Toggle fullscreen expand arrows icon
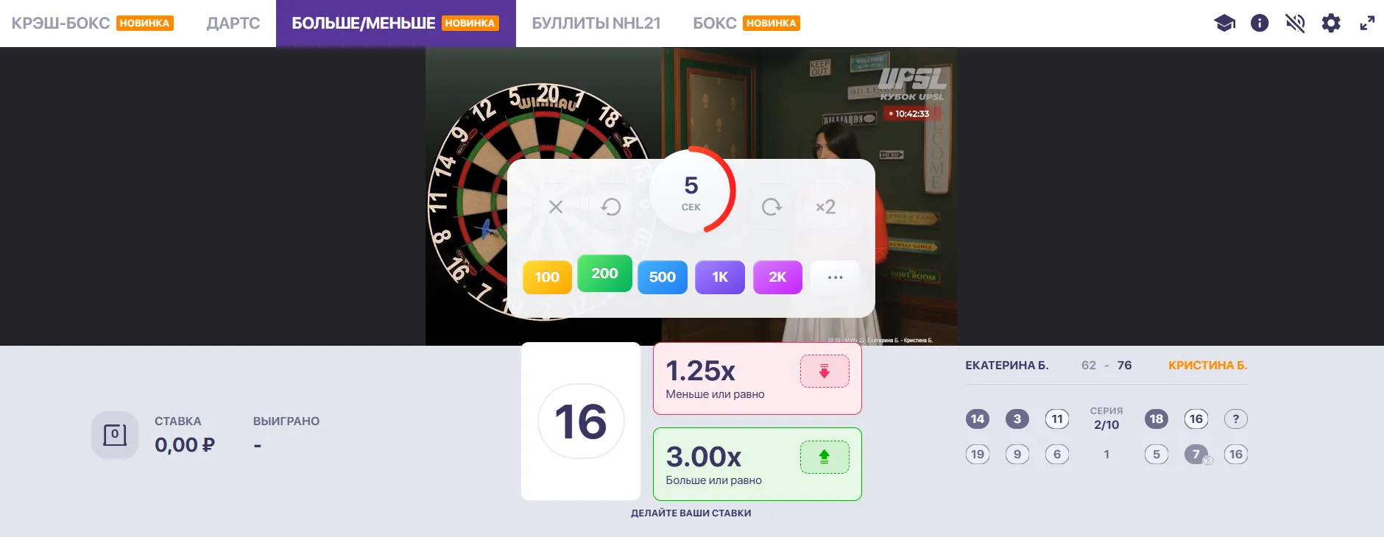This screenshot has width=1384, height=537. click(x=1367, y=24)
